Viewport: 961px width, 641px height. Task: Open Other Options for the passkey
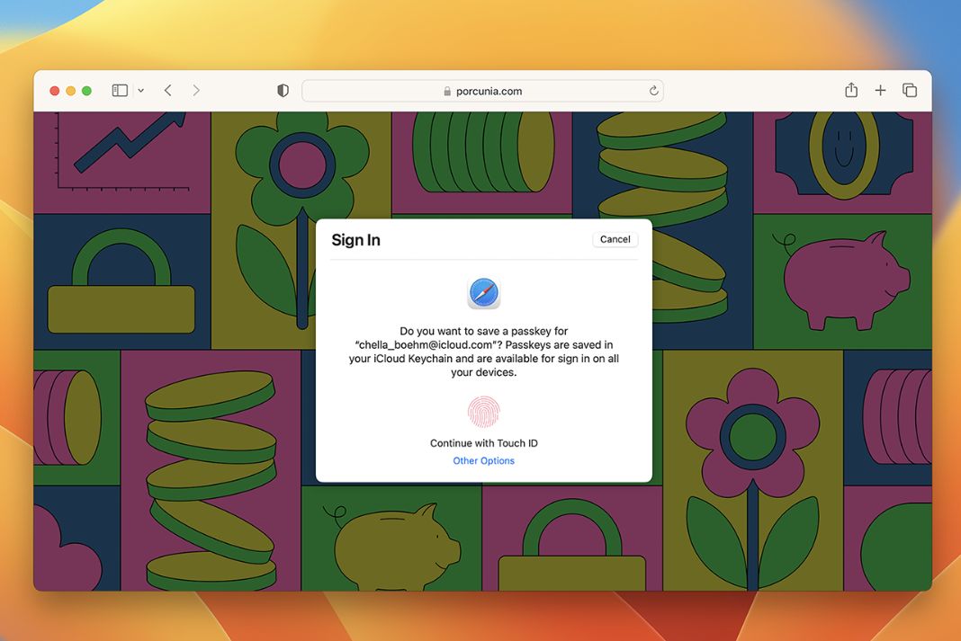point(483,460)
